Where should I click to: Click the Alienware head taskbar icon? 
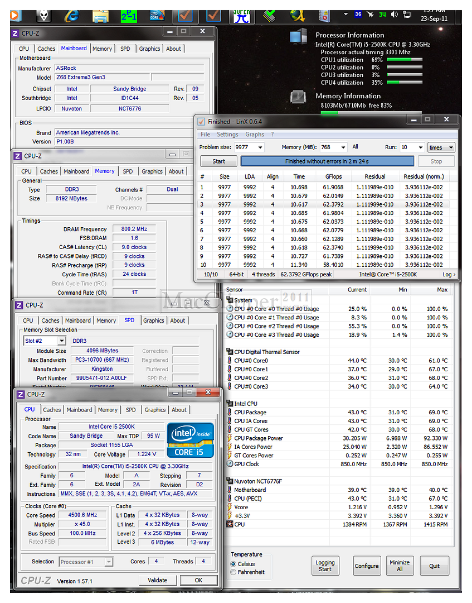coord(45,16)
